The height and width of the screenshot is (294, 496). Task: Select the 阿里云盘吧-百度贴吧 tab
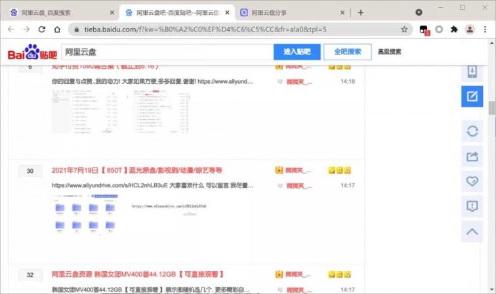176,12
